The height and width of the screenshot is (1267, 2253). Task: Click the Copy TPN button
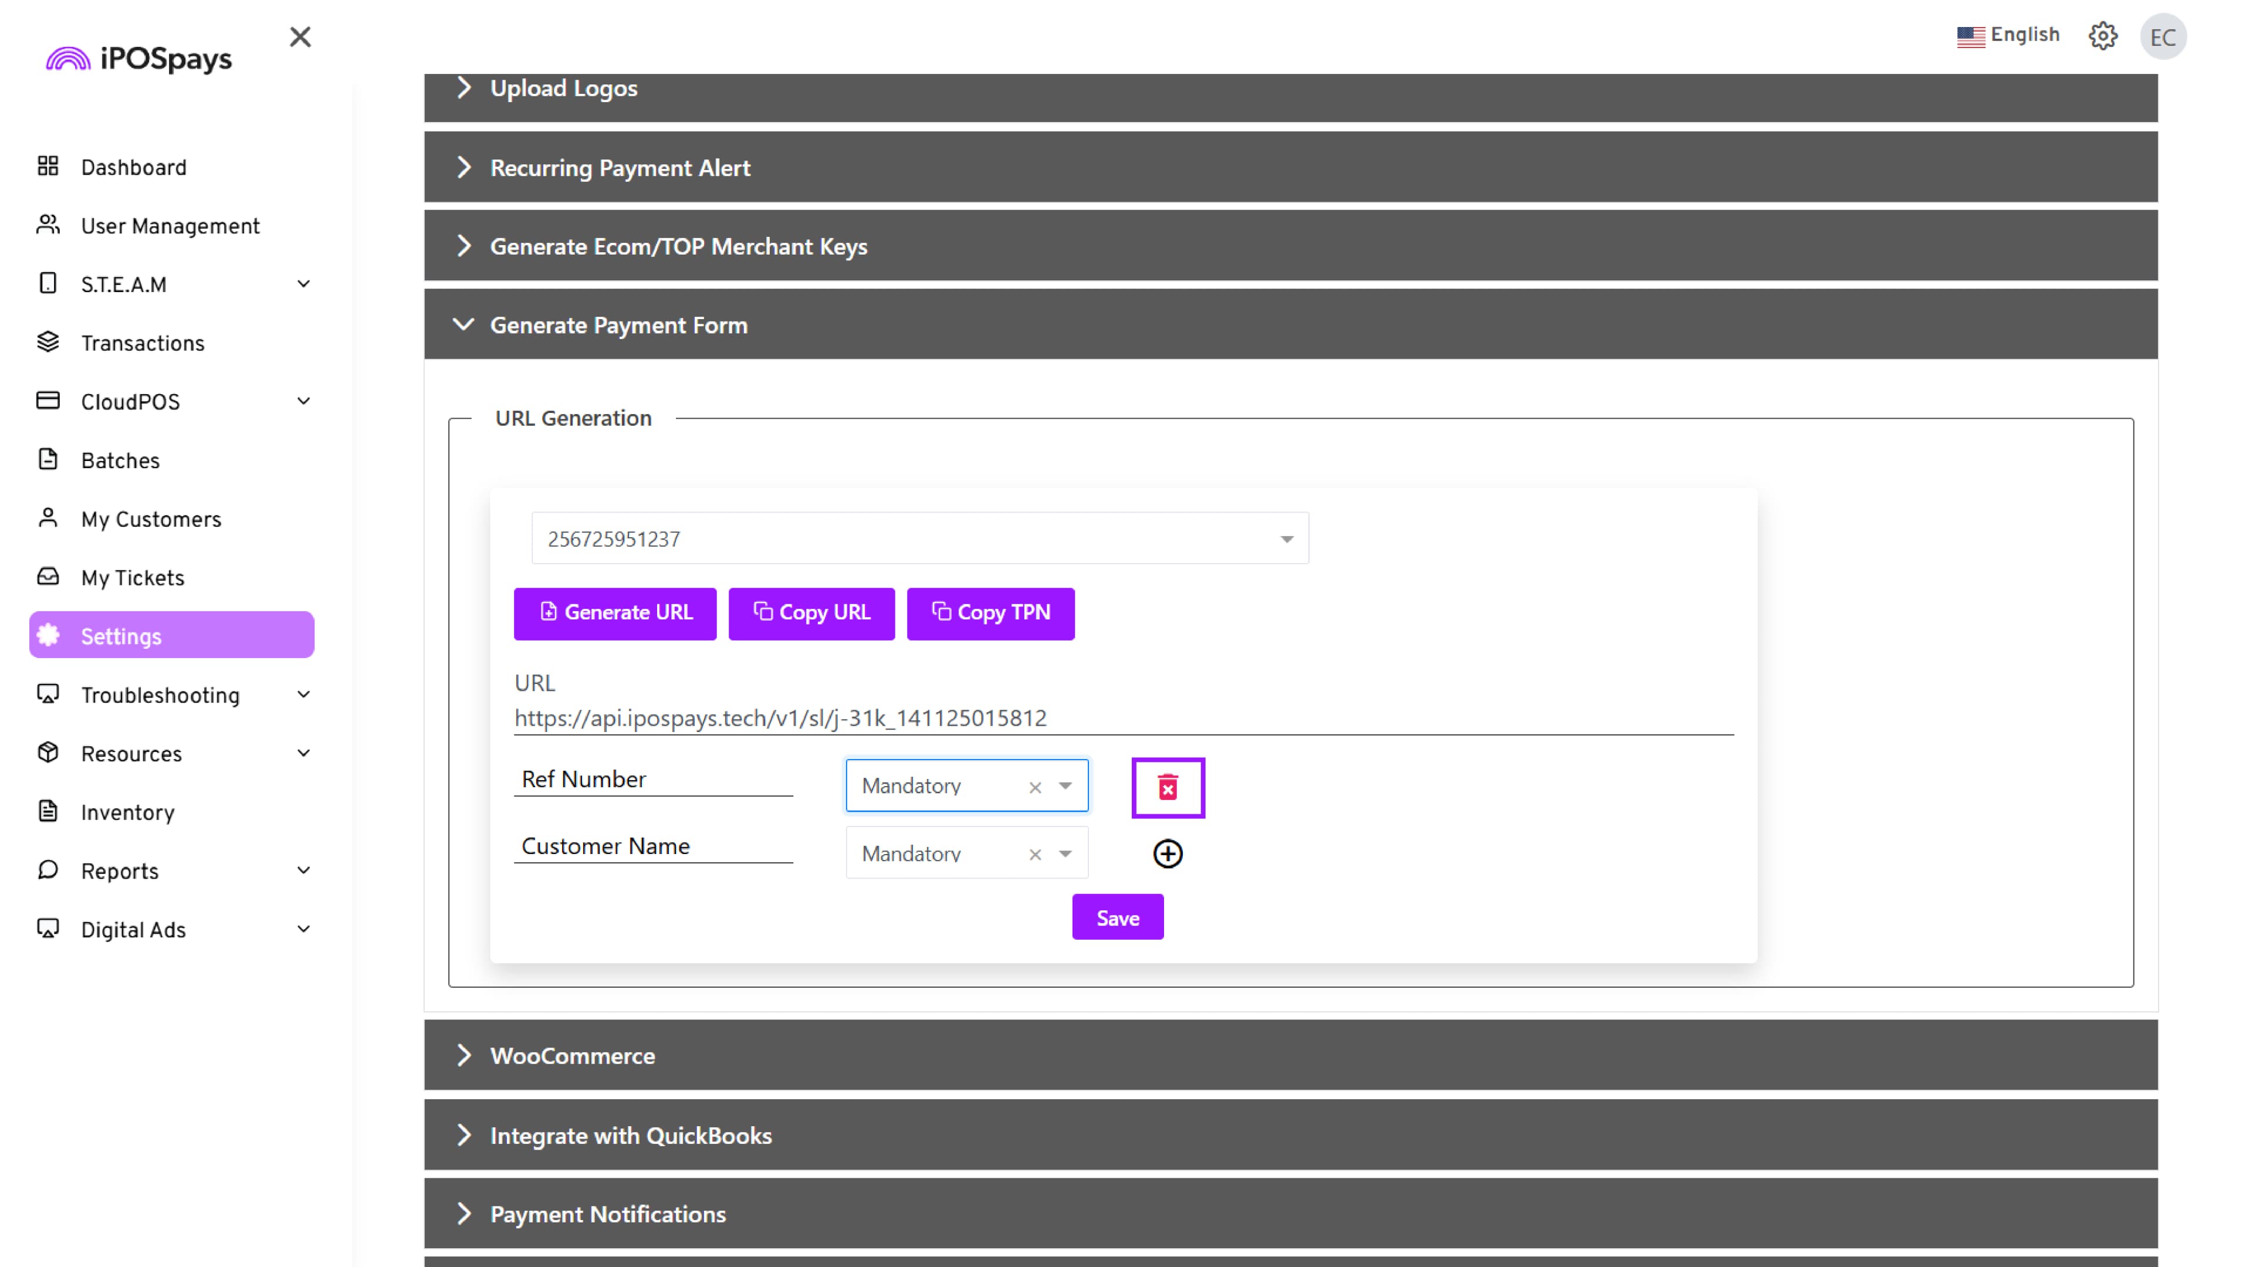990,613
